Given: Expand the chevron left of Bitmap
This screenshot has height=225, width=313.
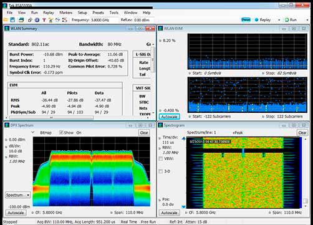Looking at the screenshot, I should (x=32, y=132).
